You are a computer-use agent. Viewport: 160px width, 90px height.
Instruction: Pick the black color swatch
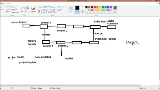pos(86,7)
